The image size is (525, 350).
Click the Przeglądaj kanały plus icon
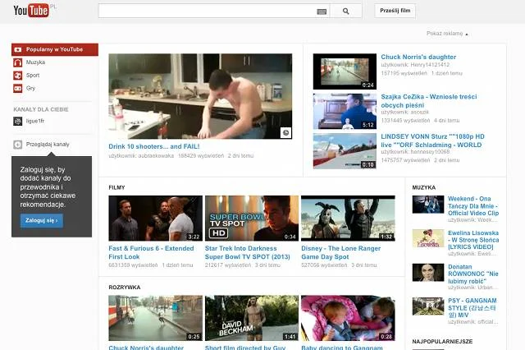[18, 145]
